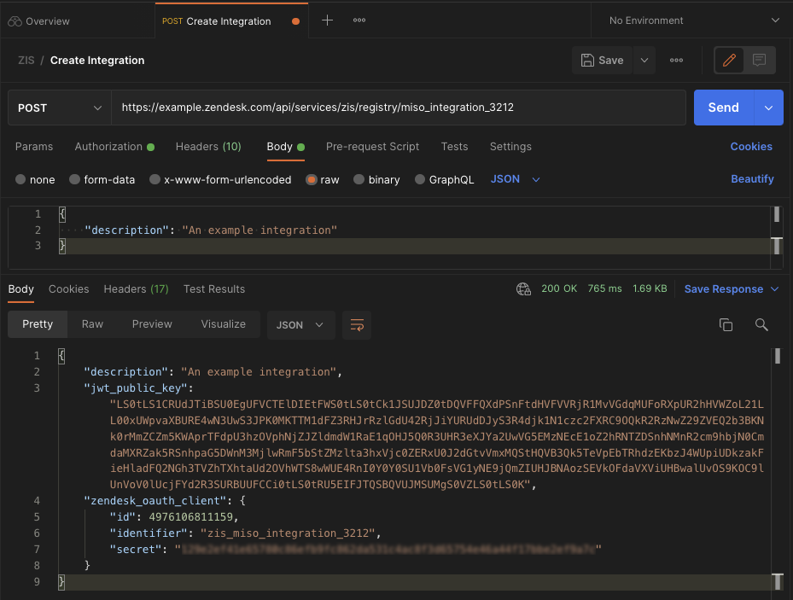The width and height of the screenshot is (793, 600).
Task: Search within the response body
Action: 761,324
